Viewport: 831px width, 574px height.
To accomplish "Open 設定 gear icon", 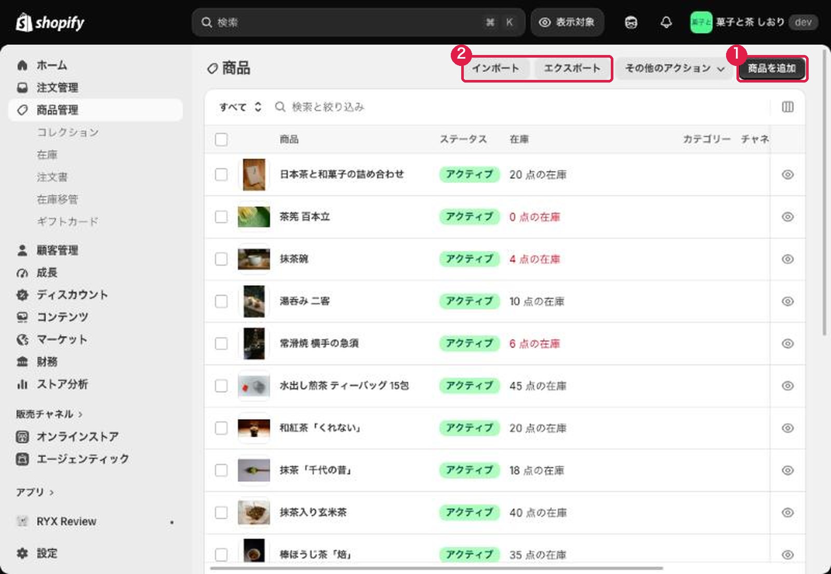I will (x=22, y=553).
